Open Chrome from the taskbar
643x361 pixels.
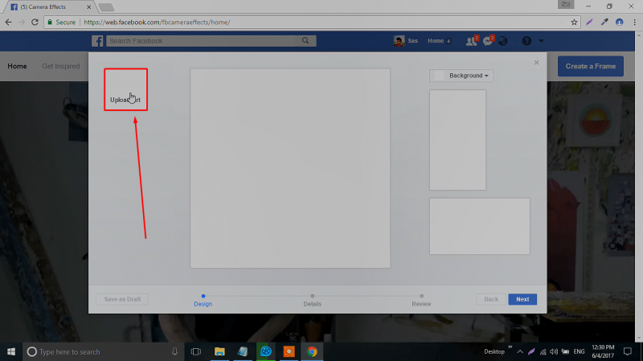click(312, 352)
